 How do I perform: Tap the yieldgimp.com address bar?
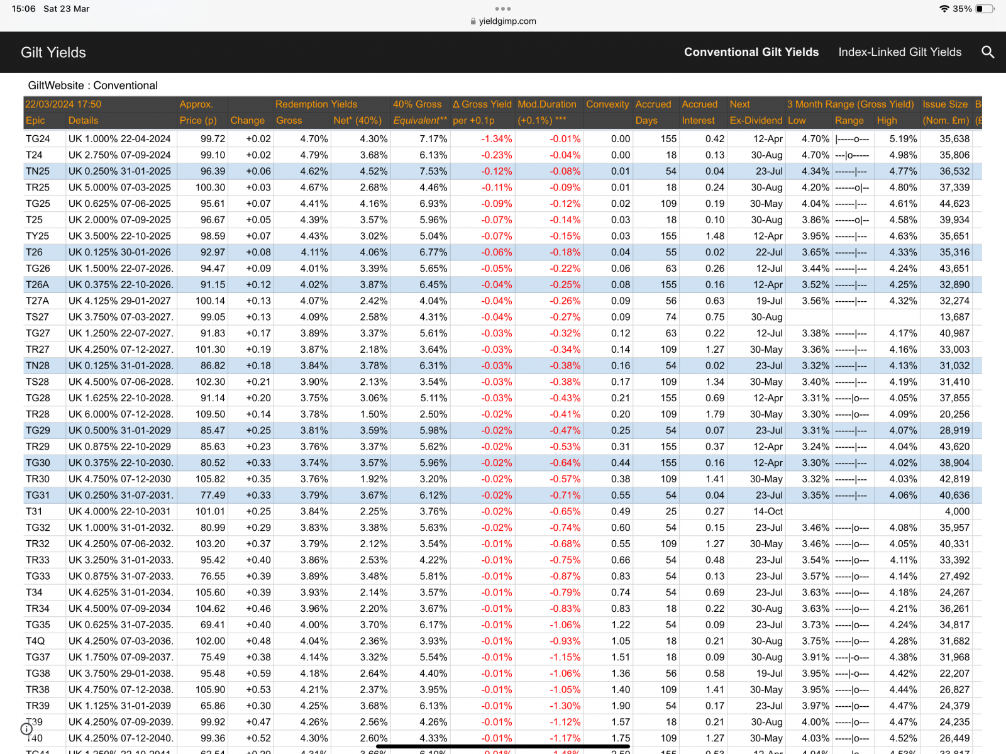[x=503, y=21]
